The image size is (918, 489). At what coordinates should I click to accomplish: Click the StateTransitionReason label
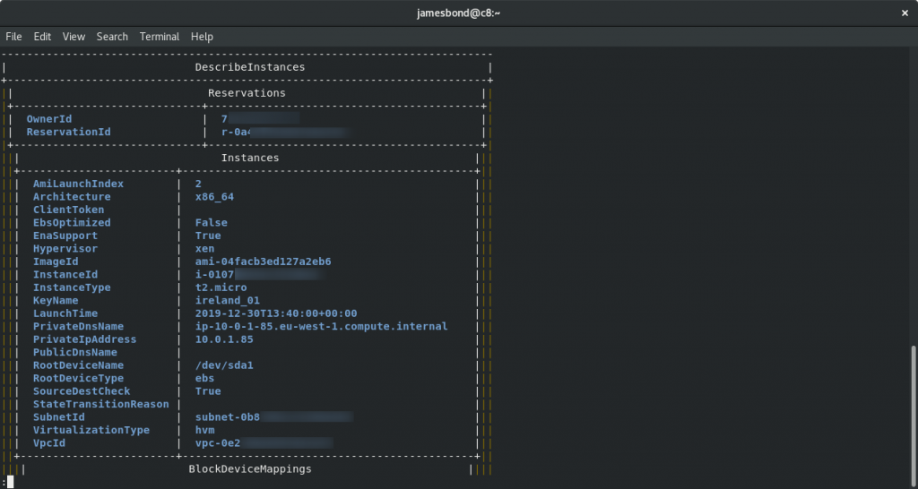pyautogui.click(x=100, y=404)
